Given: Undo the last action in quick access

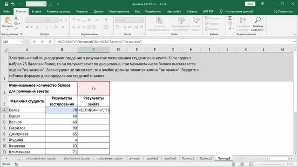Looking at the screenshot, I should [x=13, y=4].
